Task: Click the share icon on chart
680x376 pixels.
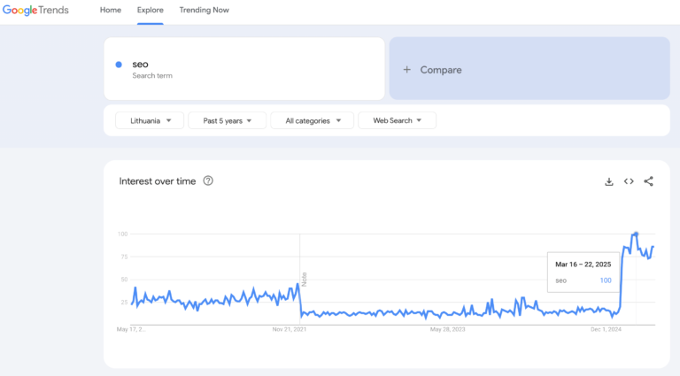Action: pyautogui.click(x=648, y=181)
